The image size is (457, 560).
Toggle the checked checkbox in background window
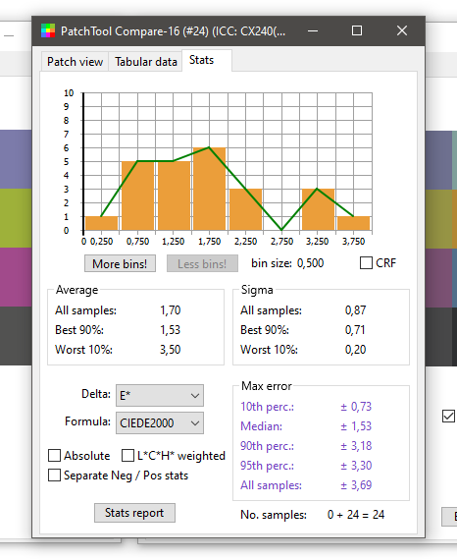(448, 417)
